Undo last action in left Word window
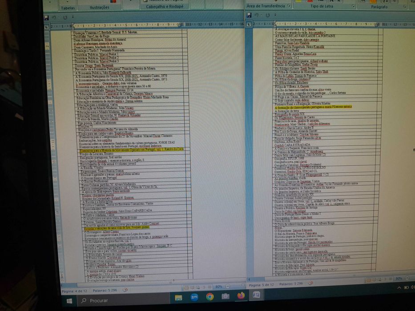Image resolution: width=415 pixels, height=311 pixels. pyautogui.click(x=54, y=17)
